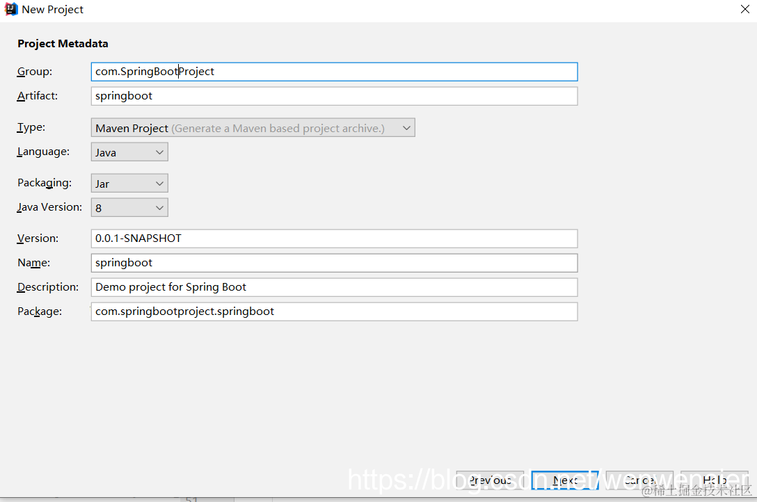
Task: Open Help for the dialog
Action: [x=715, y=480]
